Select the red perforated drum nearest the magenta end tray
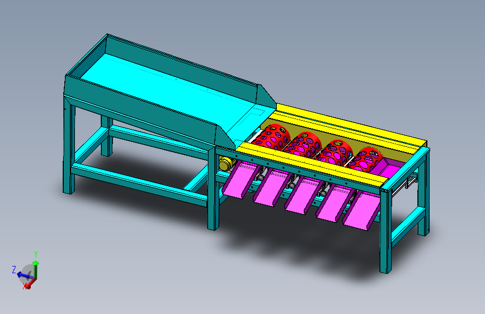 366,159
